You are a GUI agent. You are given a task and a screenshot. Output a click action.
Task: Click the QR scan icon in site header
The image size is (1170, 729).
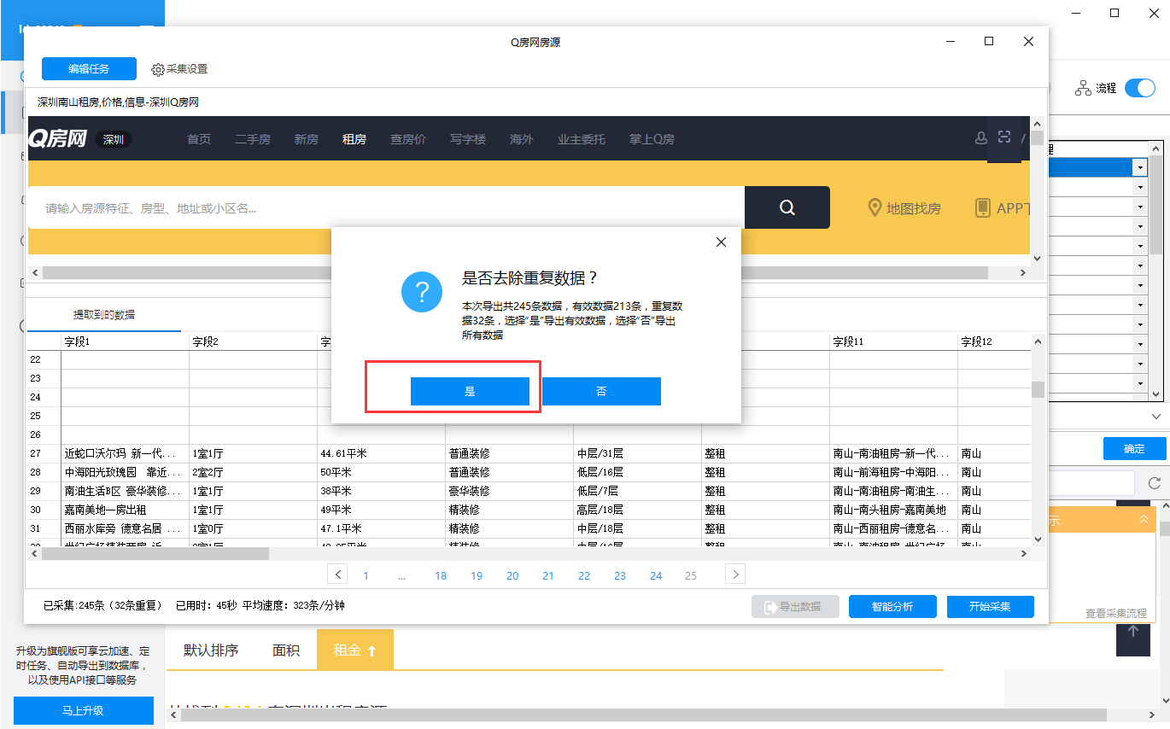1004,137
